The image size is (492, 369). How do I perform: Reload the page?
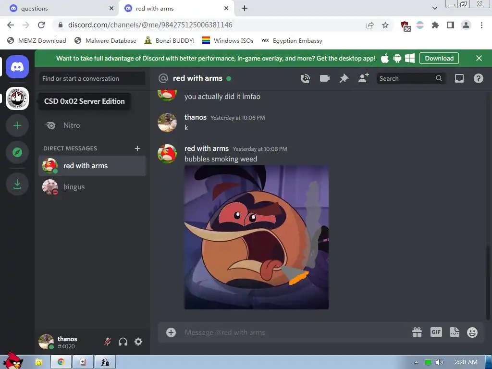[41, 25]
